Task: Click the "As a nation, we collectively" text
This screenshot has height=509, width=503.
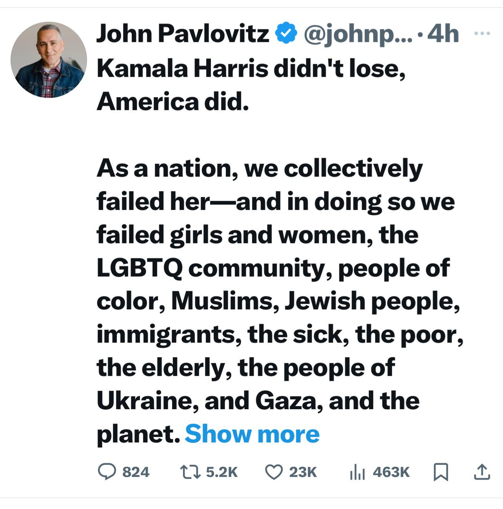Action: point(260,168)
